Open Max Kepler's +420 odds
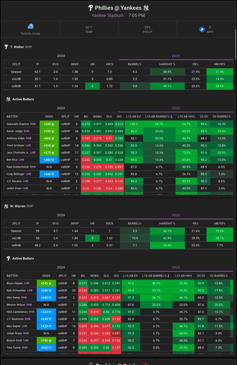 pyautogui.click(x=46, y=326)
